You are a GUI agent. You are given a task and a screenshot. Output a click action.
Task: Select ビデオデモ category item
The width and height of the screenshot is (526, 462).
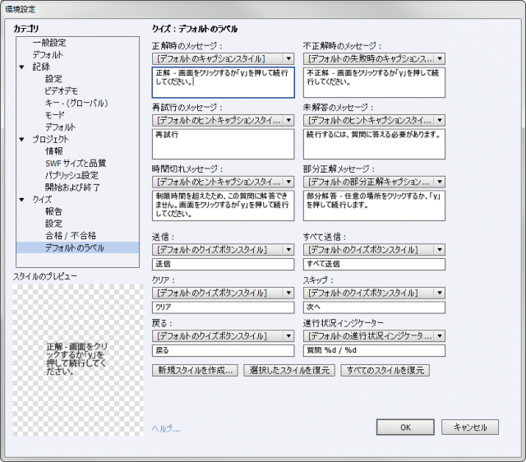(x=61, y=91)
